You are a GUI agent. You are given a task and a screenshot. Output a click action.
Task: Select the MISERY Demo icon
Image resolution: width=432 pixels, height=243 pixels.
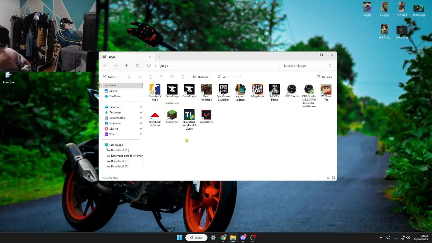point(274,92)
